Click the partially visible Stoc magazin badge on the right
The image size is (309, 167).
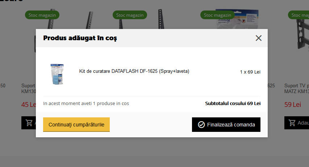(x=298, y=15)
